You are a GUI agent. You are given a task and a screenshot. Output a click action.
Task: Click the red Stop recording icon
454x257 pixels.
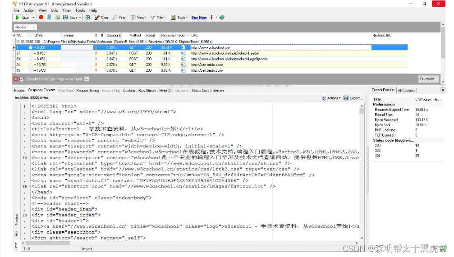[41, 18]
